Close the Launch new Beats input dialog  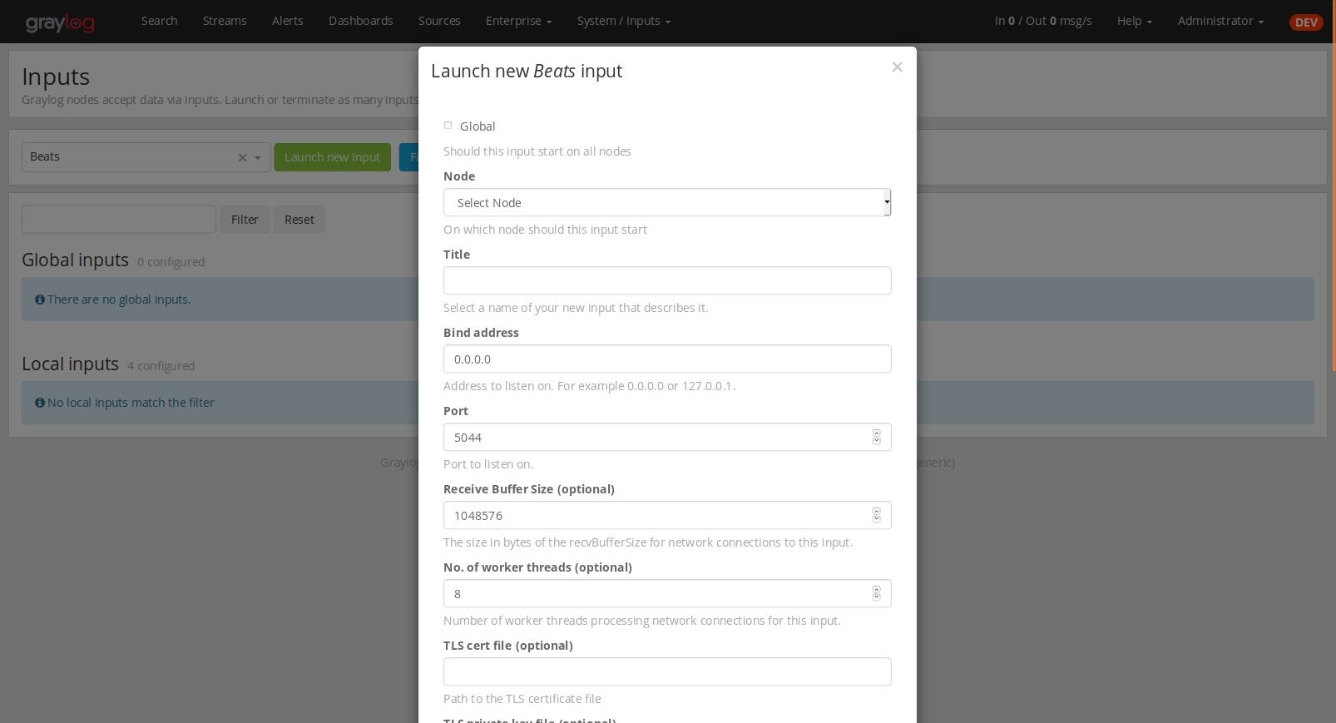[897, 67]
